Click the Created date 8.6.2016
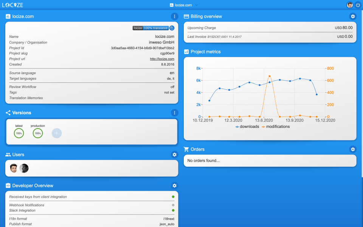 tap(168, 64)
